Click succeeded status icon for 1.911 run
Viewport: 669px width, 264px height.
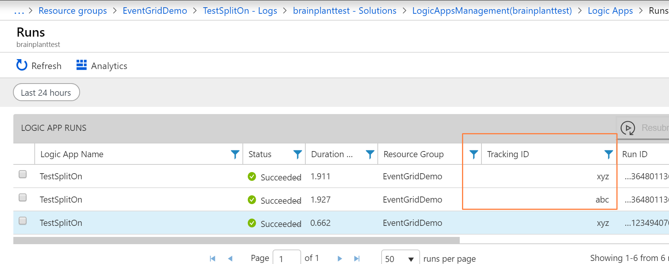pyautogui.click(x=252, y=176)
